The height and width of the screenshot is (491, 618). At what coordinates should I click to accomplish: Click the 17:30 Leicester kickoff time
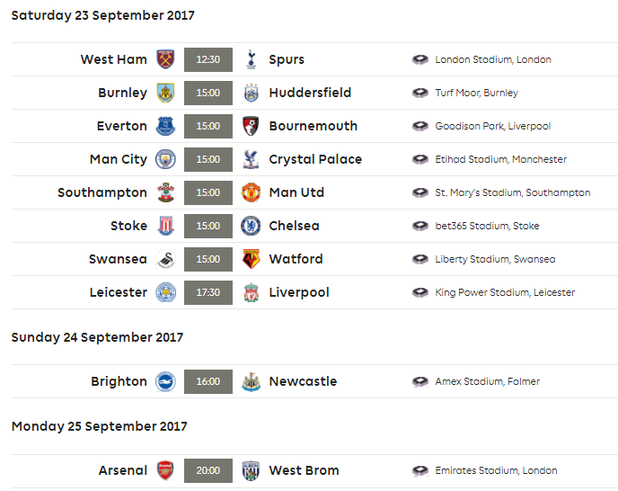[x=208, y=292]
